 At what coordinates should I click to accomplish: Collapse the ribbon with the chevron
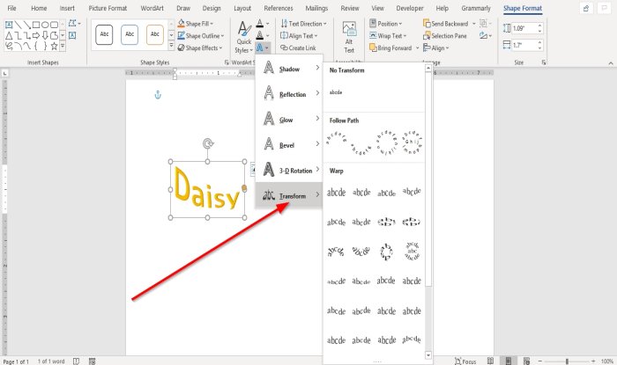[x=610, y=62]
